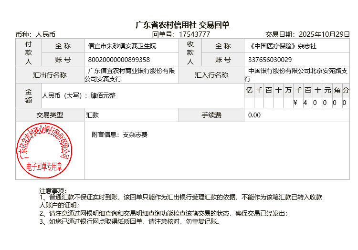Click the transaction type value 汇款
Viewport: 358px width, 250px height.
click(x=93, y=115)
